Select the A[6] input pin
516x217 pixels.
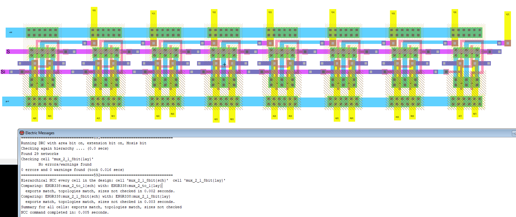(x=397, y=117)
